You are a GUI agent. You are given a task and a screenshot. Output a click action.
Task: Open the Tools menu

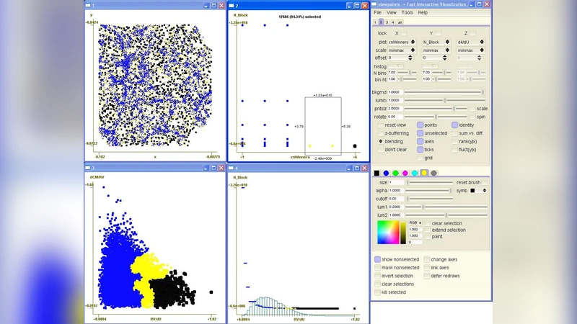(x=408, y=12)
